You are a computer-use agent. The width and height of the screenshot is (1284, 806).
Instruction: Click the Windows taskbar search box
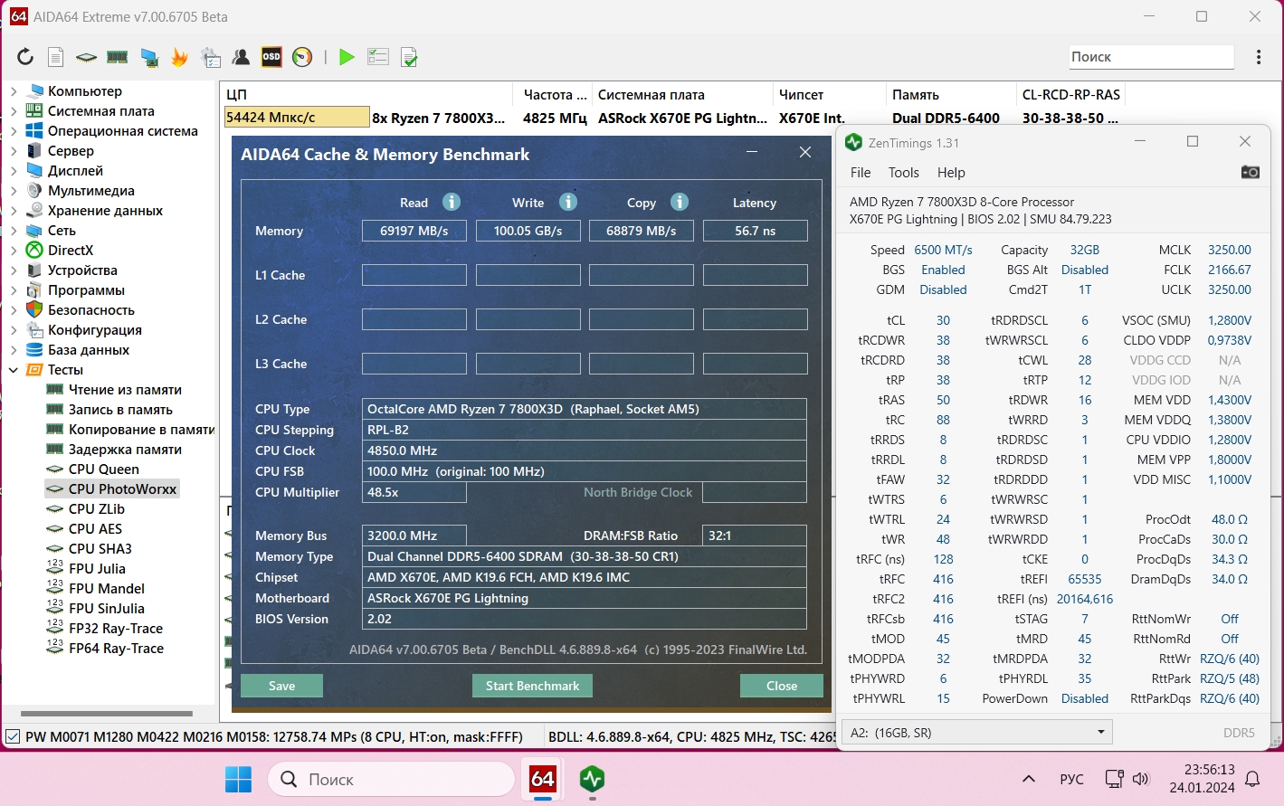[391, 779]
